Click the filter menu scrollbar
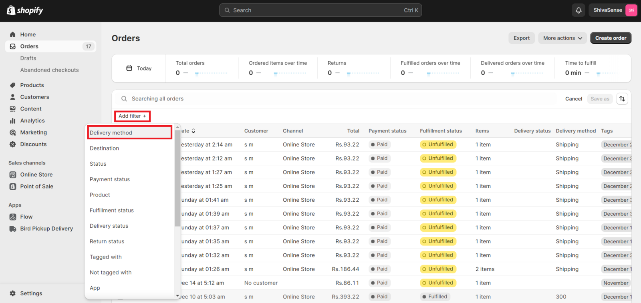This screenshot has width=641, height=303. point(177,178)
